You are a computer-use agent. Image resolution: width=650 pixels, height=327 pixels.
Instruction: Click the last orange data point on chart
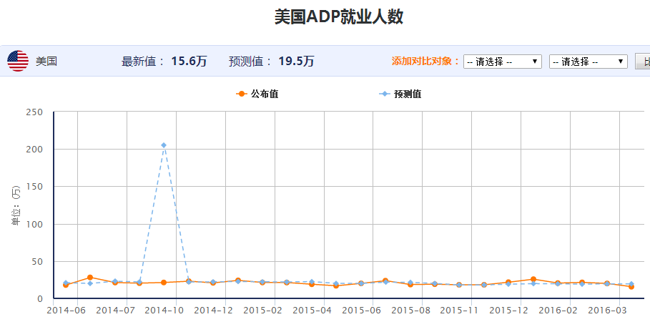[x=631, y=287]
